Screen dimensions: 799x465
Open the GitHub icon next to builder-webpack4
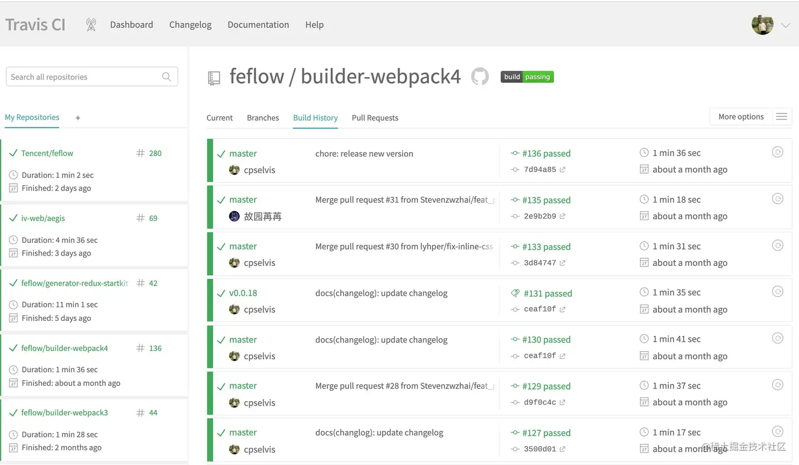click(x=480, y=77)
